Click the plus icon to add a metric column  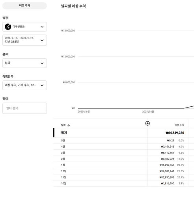coord(147,123)
